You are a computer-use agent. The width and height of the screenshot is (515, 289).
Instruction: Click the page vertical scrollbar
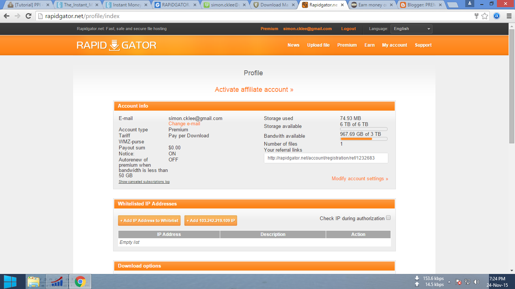tap(512, 86)
